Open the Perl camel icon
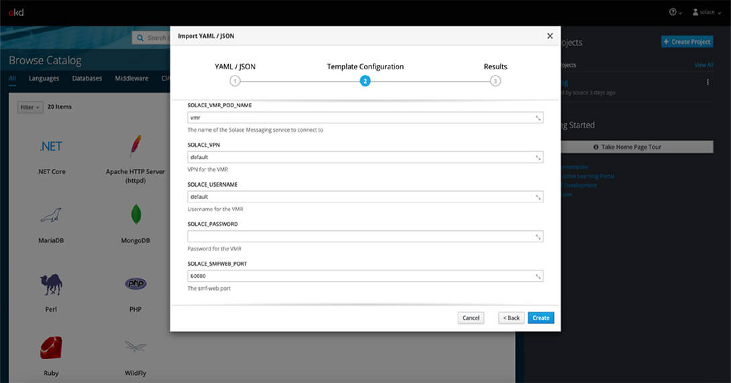 51,285
